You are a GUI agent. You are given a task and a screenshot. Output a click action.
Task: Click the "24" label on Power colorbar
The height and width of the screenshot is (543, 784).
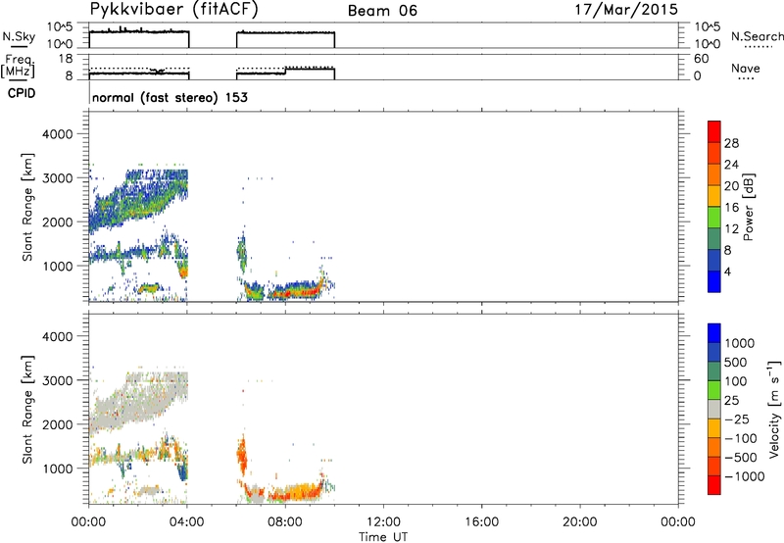point(731,165)
